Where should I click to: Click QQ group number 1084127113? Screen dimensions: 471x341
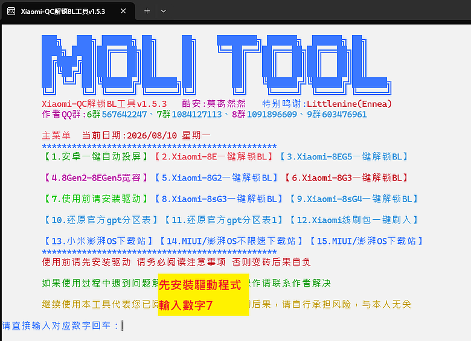pos(197,114)
